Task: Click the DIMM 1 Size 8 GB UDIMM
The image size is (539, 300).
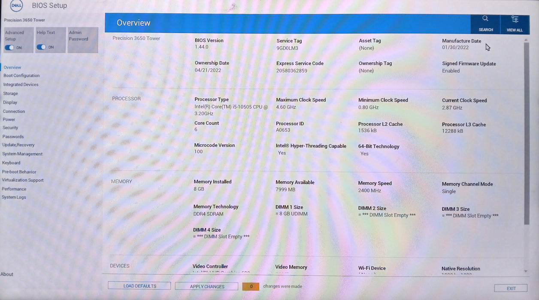Action: point(291,214)
